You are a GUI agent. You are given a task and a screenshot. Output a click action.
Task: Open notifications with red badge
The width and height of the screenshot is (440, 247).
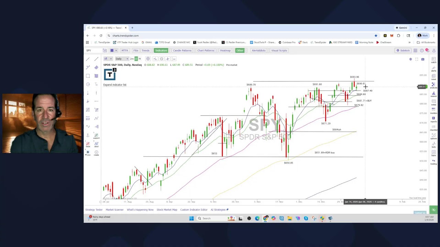pyautogui.click(x=427, y=50)
